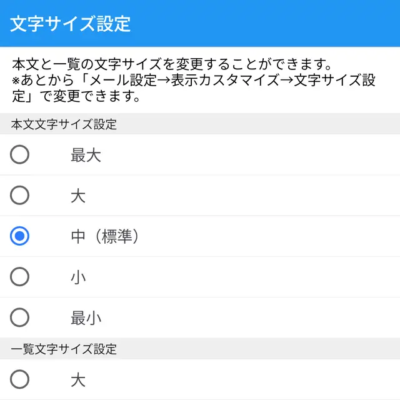The image size is (400, 400).
Task: Click the 小 option label text
Action: pos(78,277)
